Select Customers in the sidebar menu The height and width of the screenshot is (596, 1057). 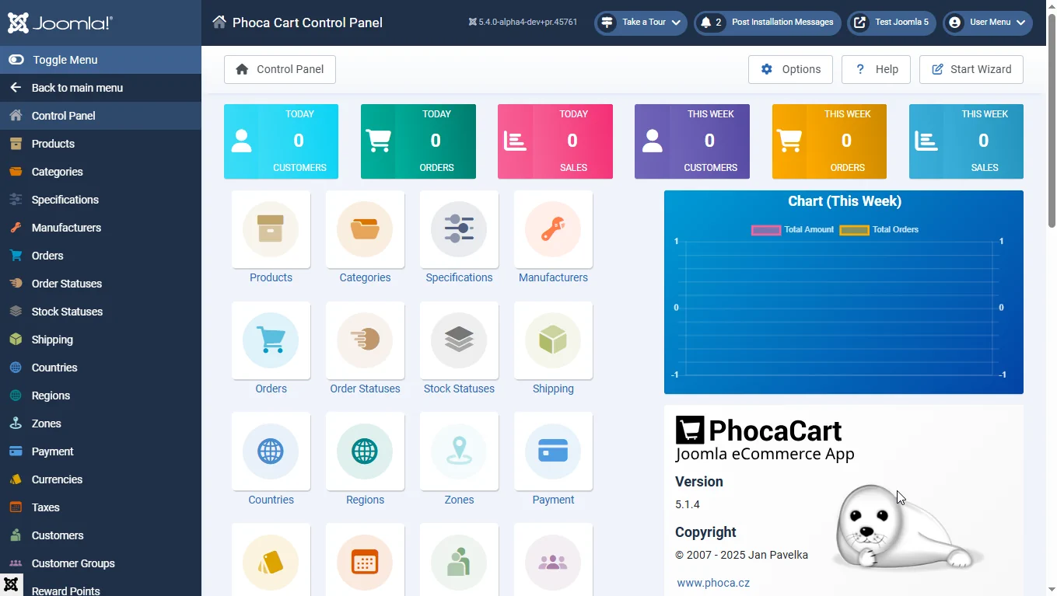tap(100, 535)
